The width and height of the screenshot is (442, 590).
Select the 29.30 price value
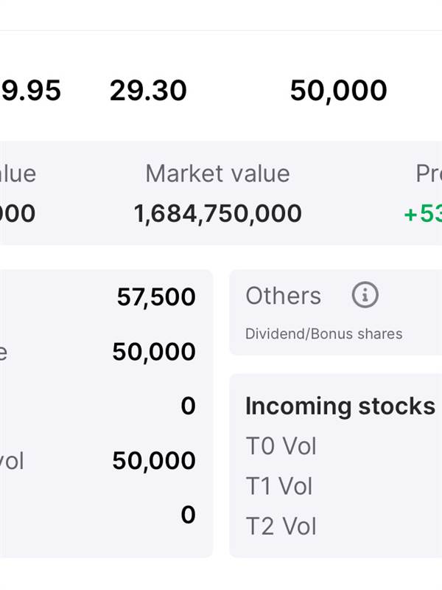pos(148,91)
